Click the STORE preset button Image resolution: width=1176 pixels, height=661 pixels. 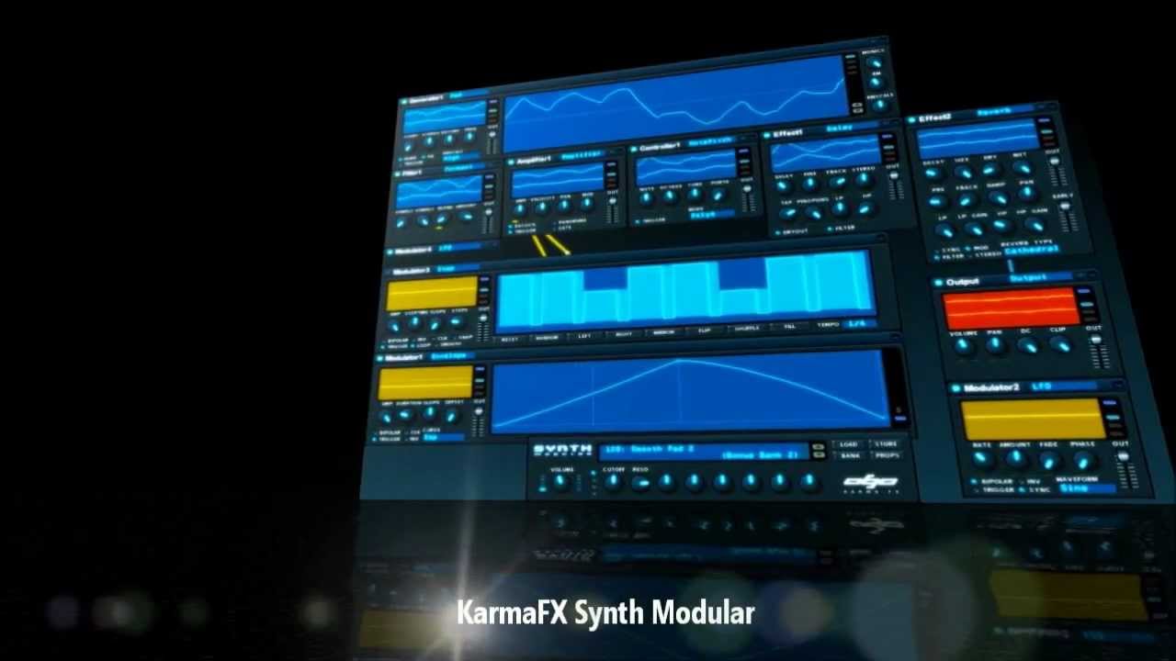pyautogui.click(x=886, y=445)
